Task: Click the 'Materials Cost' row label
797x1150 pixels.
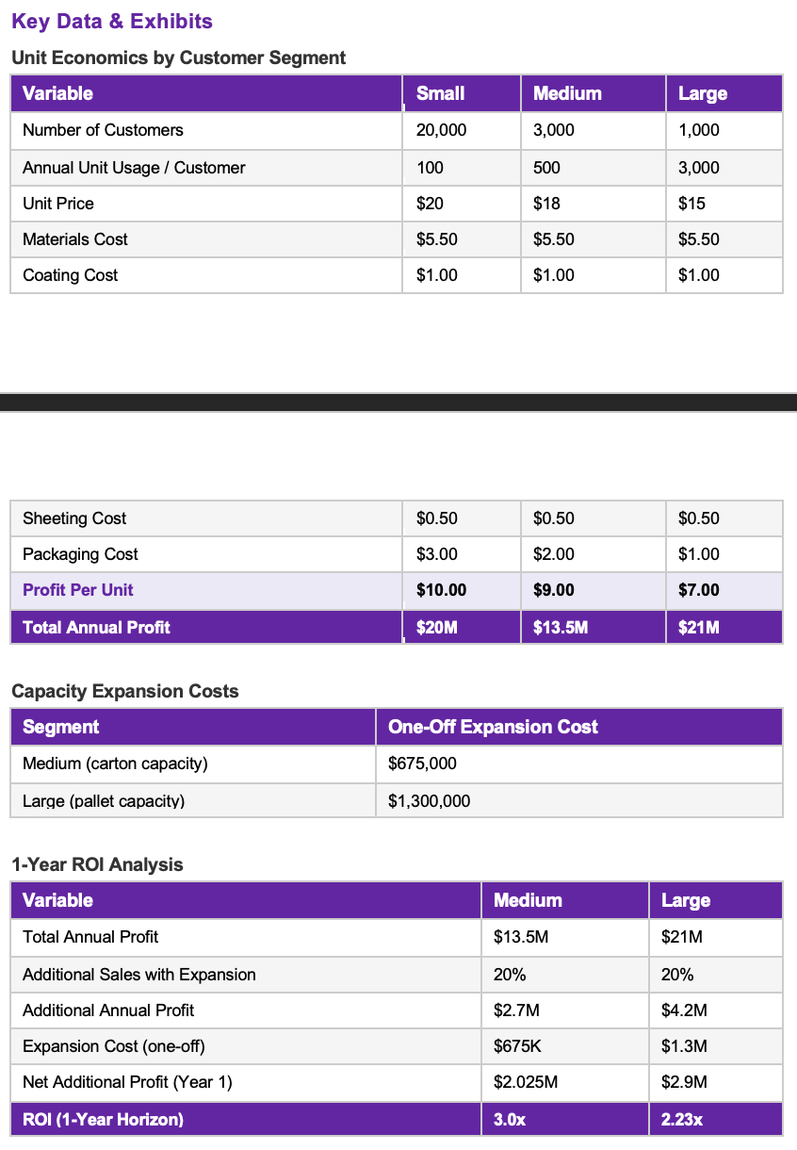Action: pos(75,239)
